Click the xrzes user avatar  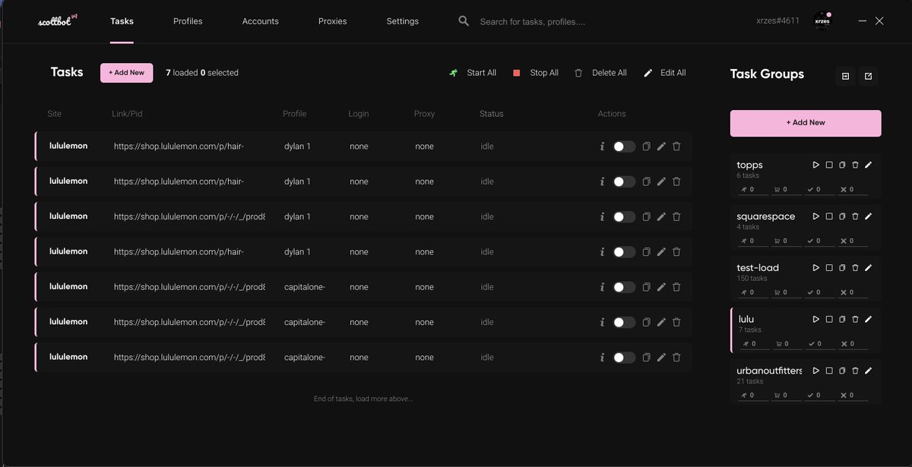click(x=822, y=21)
